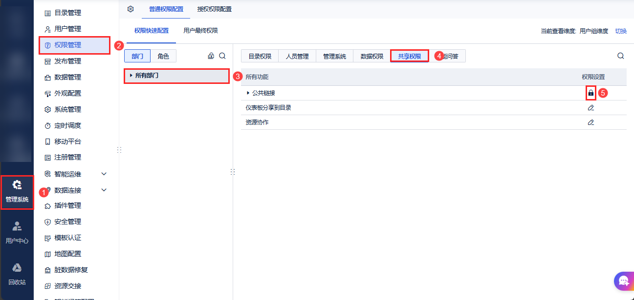
Task: Click the 切换 dimension link
Action: (x=621, y=31)
